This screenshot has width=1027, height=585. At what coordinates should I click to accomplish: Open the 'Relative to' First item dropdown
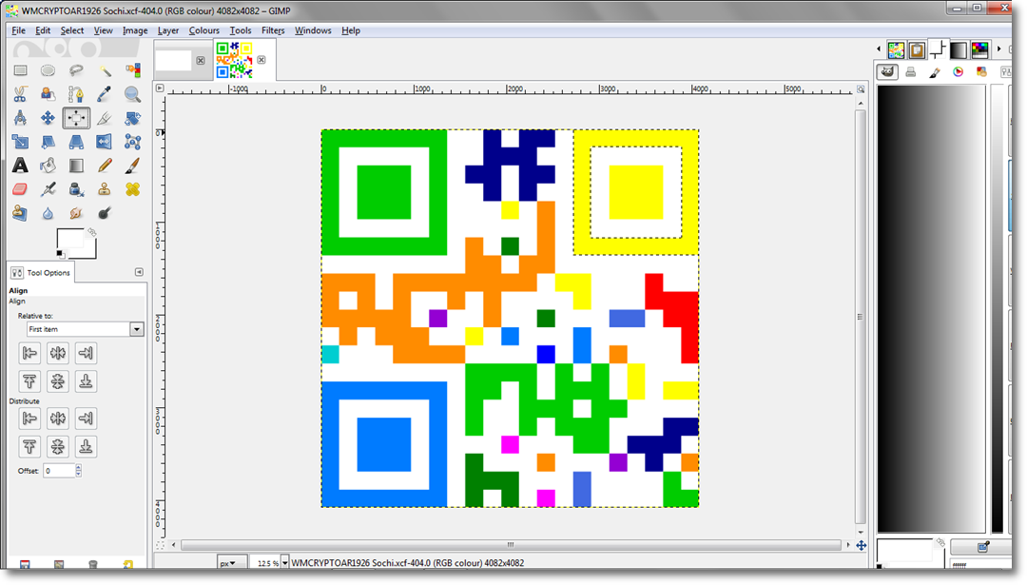(85, 329)
